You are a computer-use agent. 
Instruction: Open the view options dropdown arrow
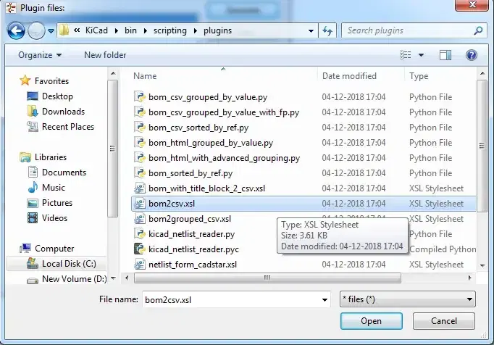click(421, 55)
